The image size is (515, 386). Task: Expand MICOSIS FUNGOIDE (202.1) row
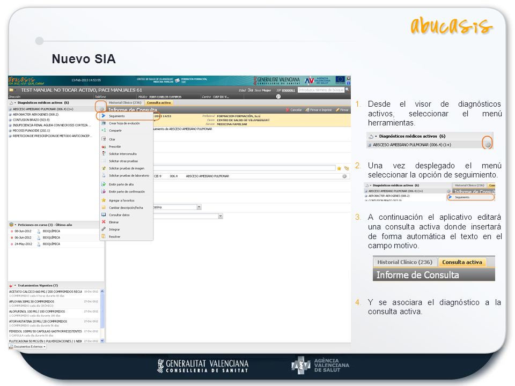click(x=10, y=131)
